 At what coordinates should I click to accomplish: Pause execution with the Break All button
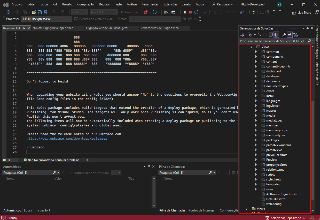[x=185, y=12]
